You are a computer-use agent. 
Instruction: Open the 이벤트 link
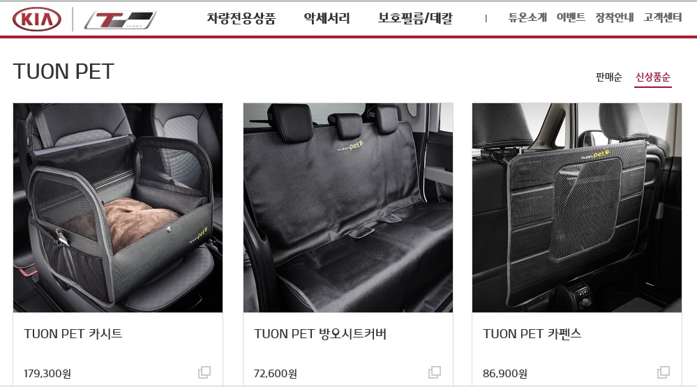571,17
